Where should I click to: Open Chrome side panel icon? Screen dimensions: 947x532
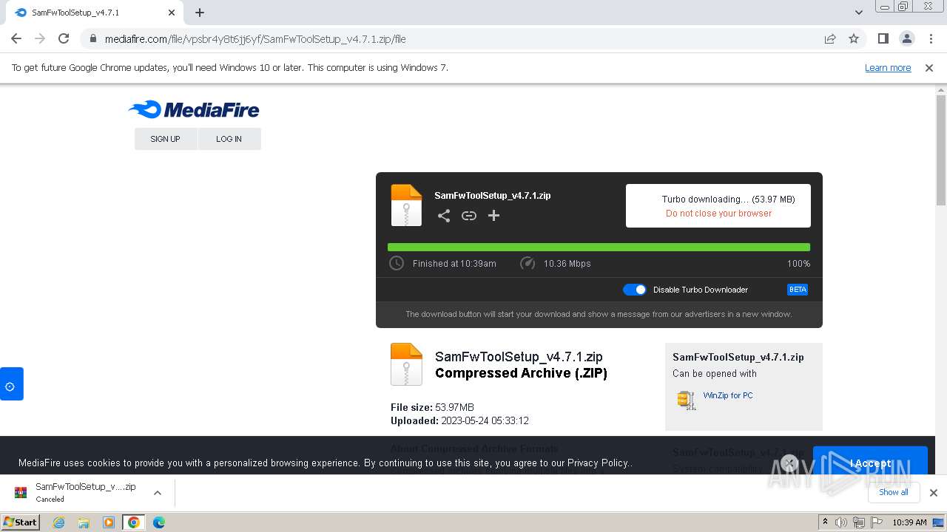883,38
